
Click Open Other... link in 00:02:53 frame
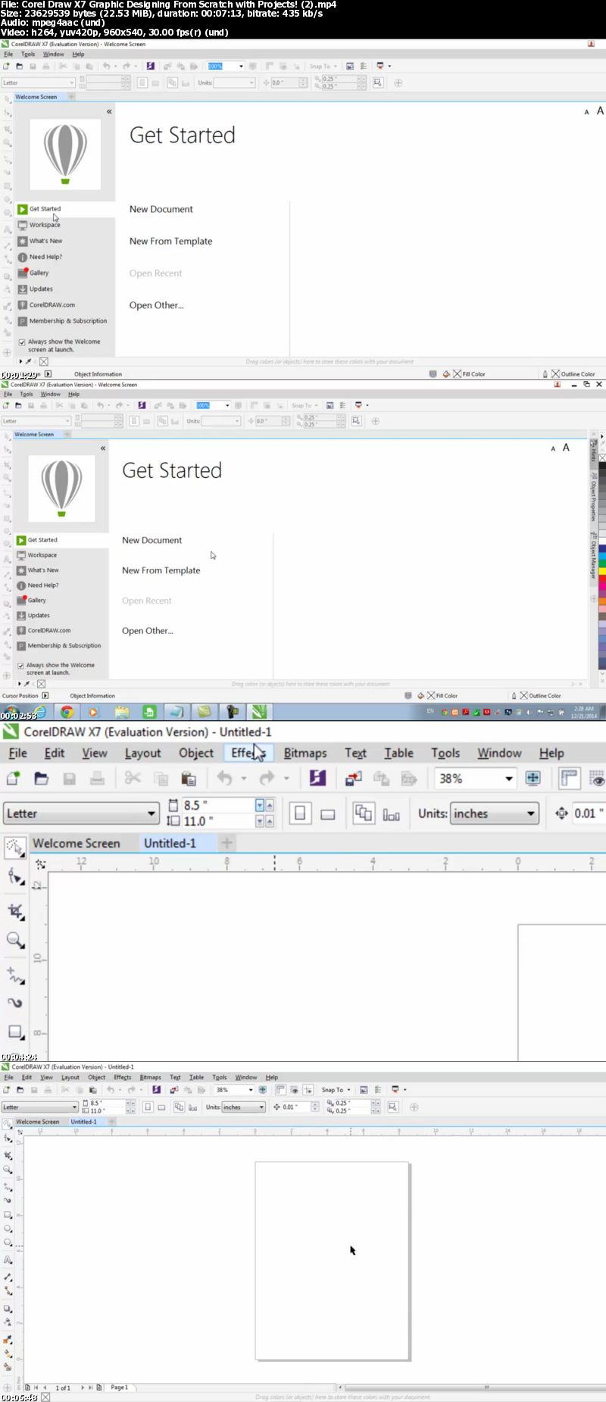[x=147, y=631]
